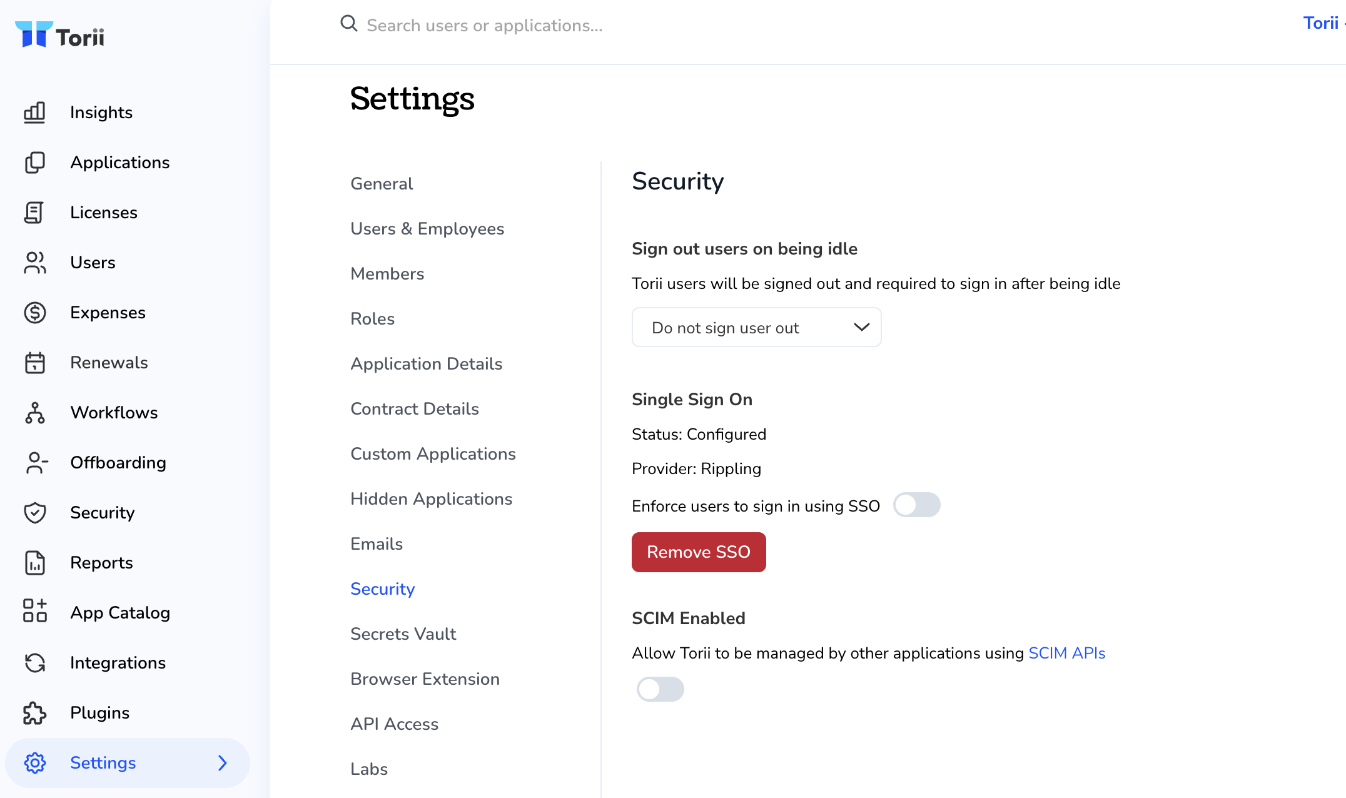
Task: Enable the SCIM toggle switch
Action: coord(660,689)
